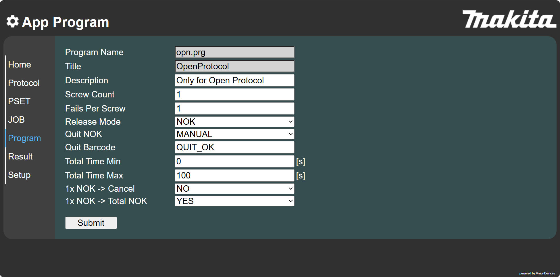Click the Fails Per Screw input

[234, 109]
